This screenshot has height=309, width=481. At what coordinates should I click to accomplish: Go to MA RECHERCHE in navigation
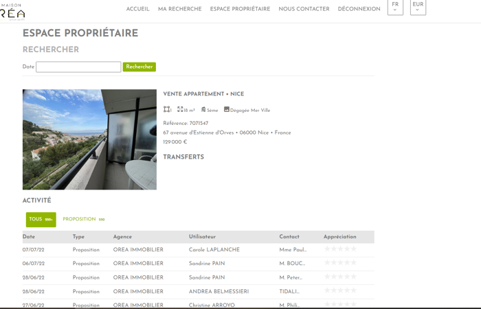point(179,9)
